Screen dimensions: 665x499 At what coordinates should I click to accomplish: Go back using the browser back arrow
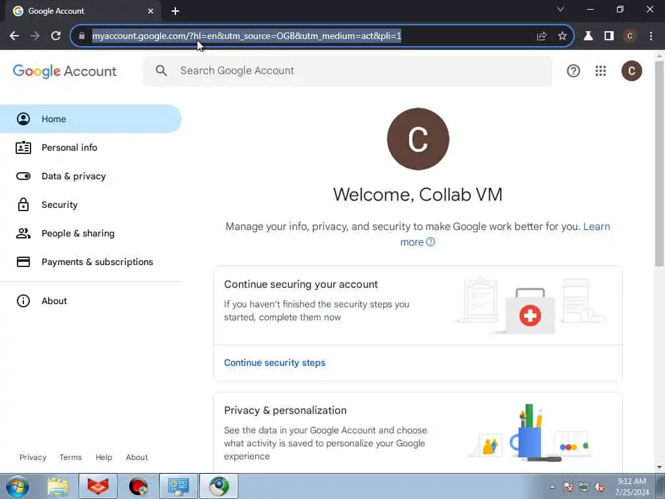click(14, 36)
